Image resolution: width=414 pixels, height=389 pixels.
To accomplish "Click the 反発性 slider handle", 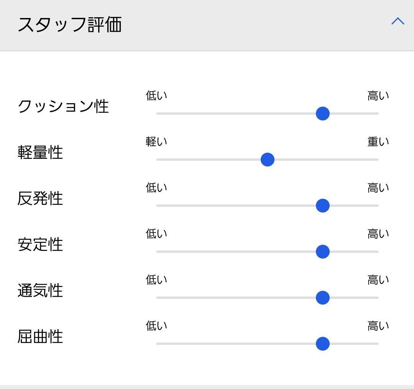I will pyautogui.click(x=322, y=206).
